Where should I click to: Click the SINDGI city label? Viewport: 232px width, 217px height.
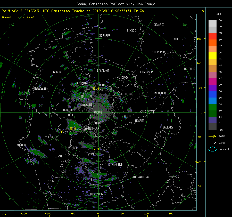point(131,31)
